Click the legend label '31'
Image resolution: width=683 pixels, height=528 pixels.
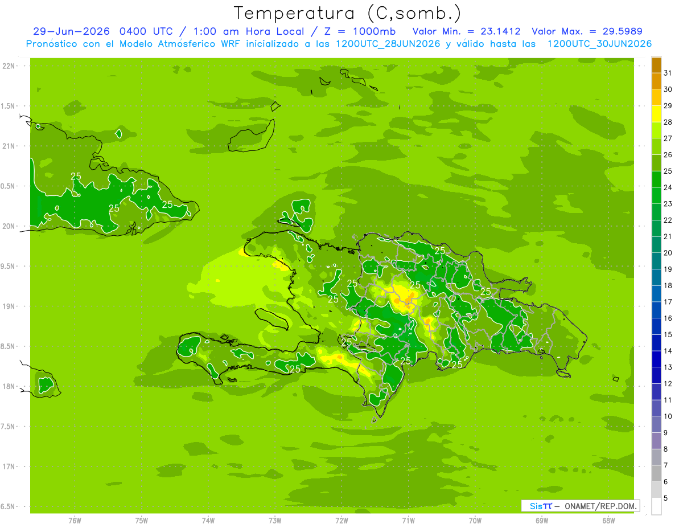pos(668,73)
